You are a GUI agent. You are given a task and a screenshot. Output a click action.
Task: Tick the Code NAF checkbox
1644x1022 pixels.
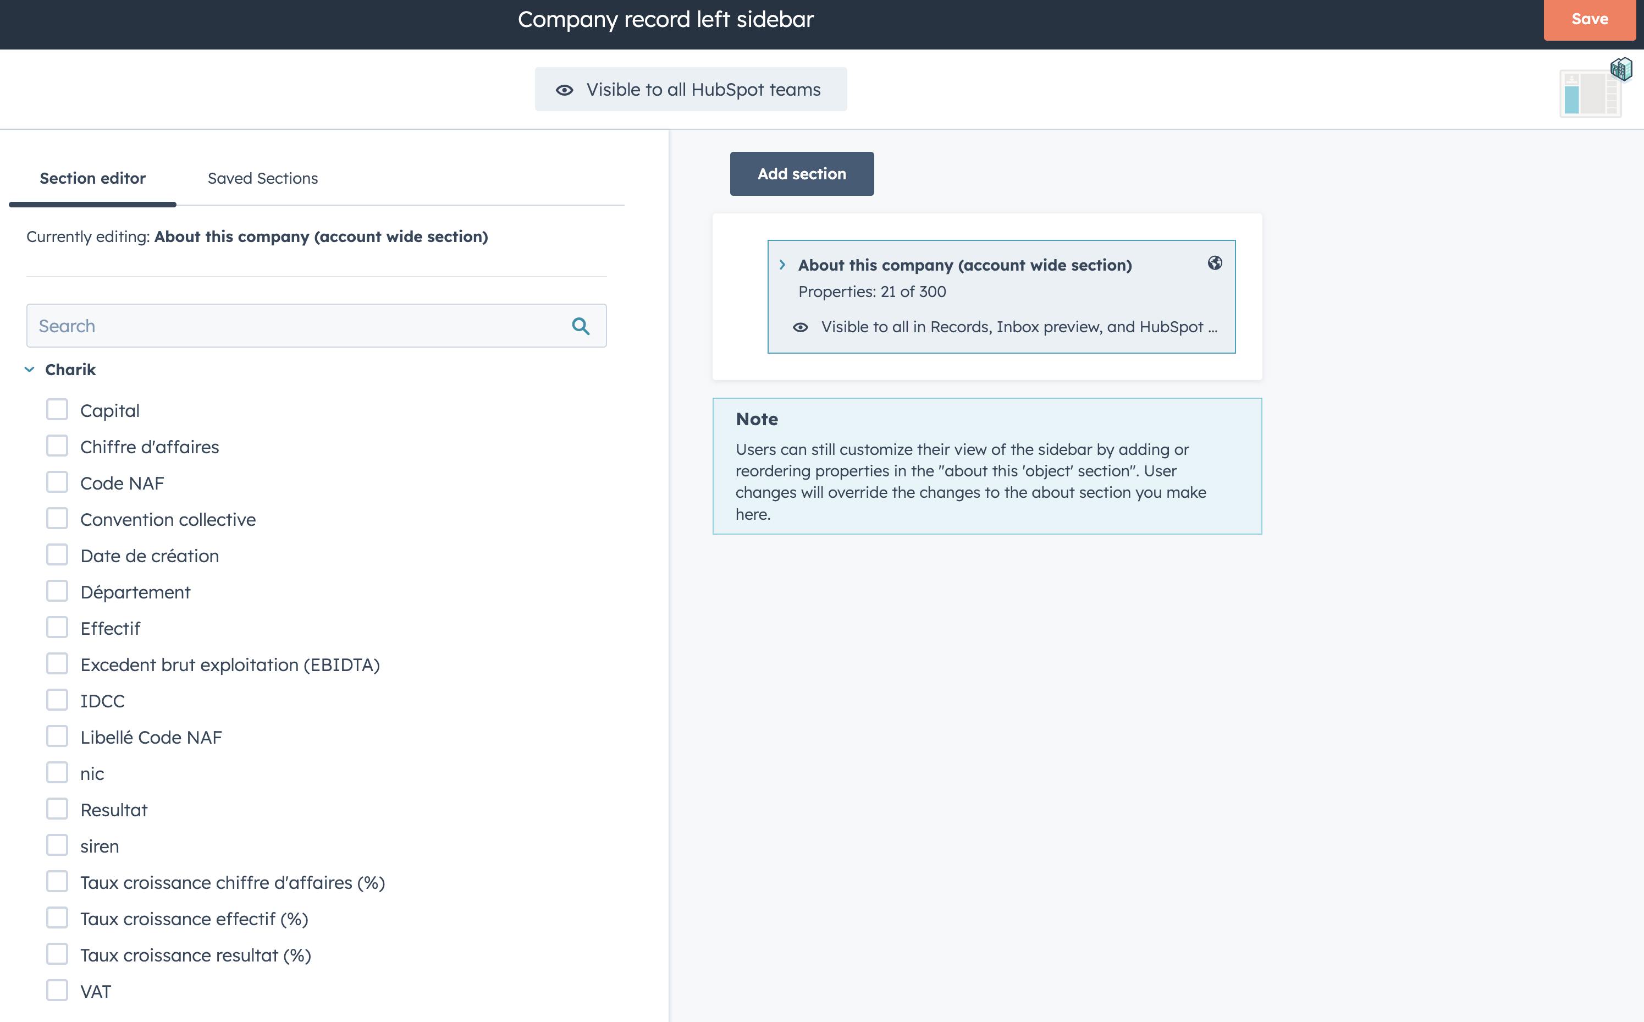pyautogui.click(x=57, y=482)
